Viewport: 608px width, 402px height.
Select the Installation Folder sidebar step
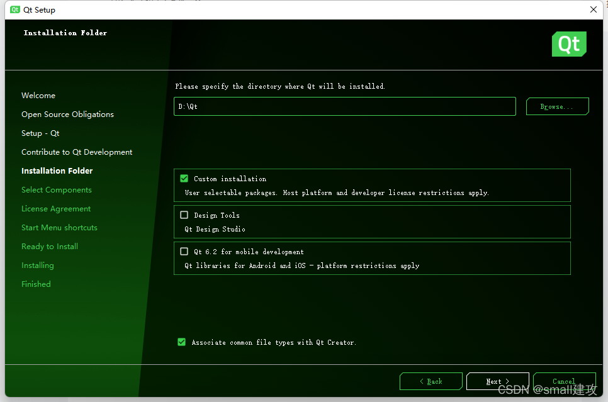pyautogui.click(x=57, y=170)
